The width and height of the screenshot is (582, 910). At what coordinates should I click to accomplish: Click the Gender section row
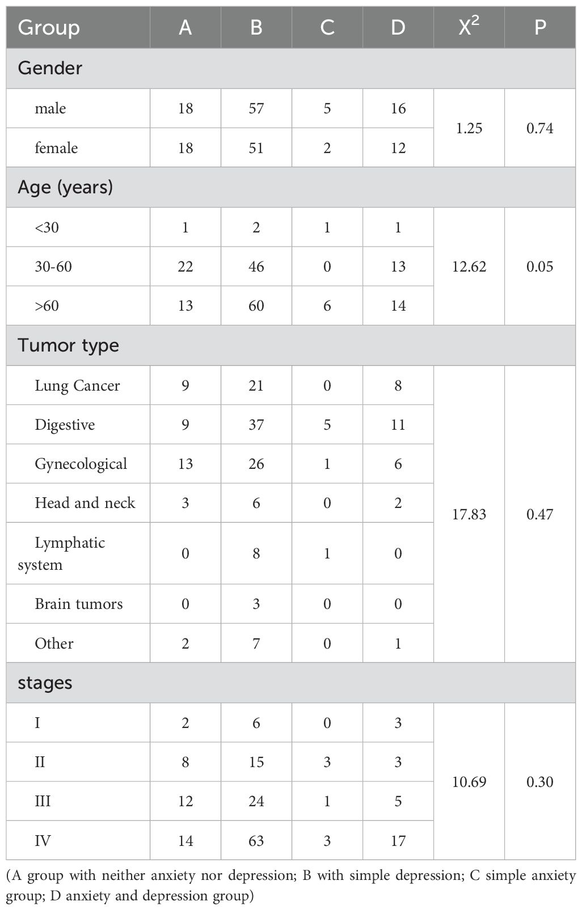(x=50, y=68)
